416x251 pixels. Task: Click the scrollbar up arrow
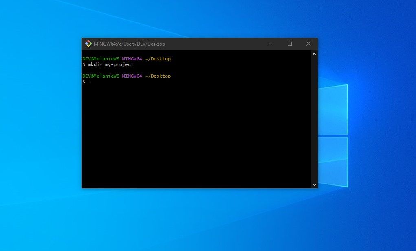(x=314, y=53)
